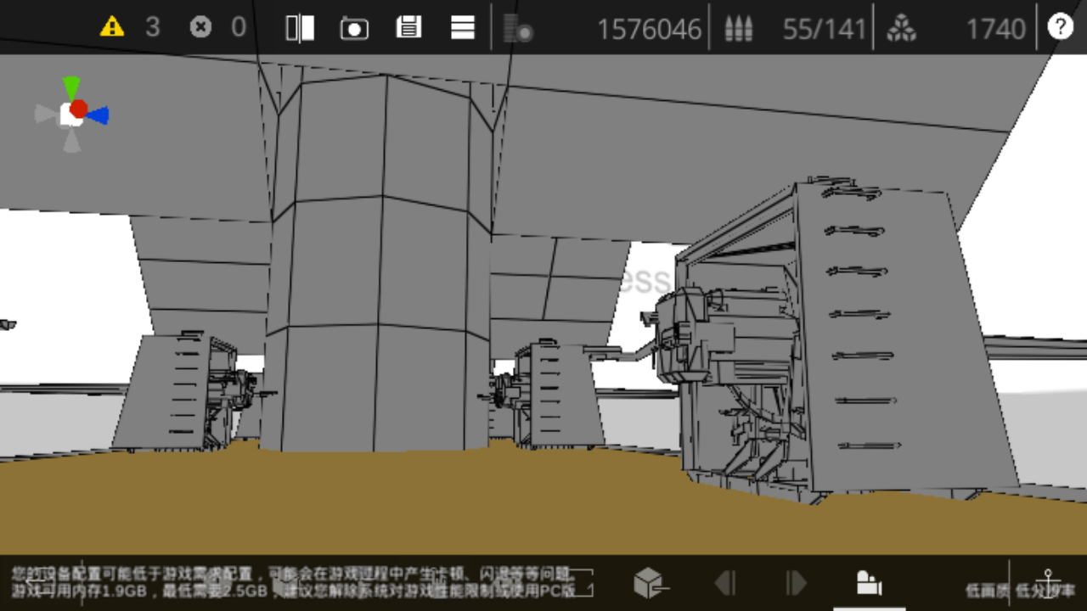The width and height of the screenshot is (1087, 611).
Task: Save the ship with the floppy disk icon
Action: pyautogui.click(x=408, y=27)
